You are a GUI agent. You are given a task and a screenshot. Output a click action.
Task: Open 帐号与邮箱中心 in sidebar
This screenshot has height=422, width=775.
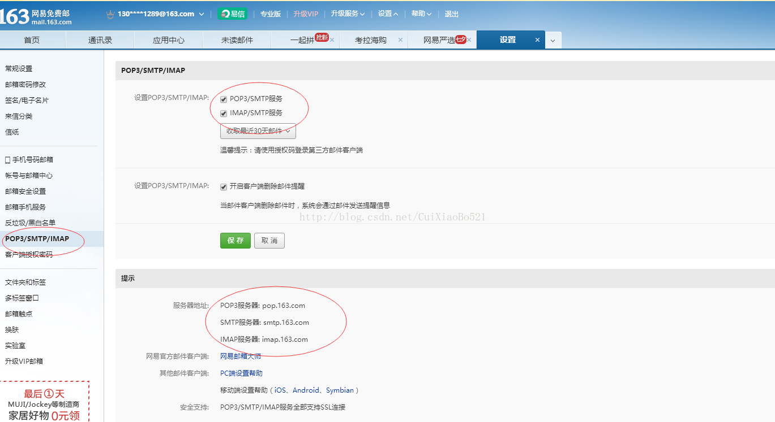click(29, 176)
